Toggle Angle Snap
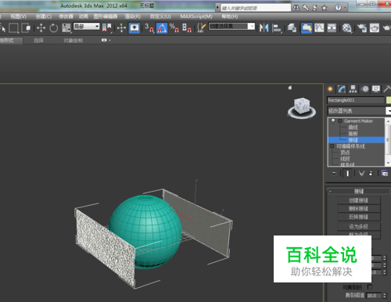391x302 pixels. click(x=162, y=28)
